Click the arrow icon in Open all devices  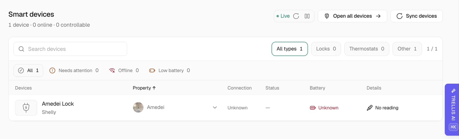click(378, 16)
